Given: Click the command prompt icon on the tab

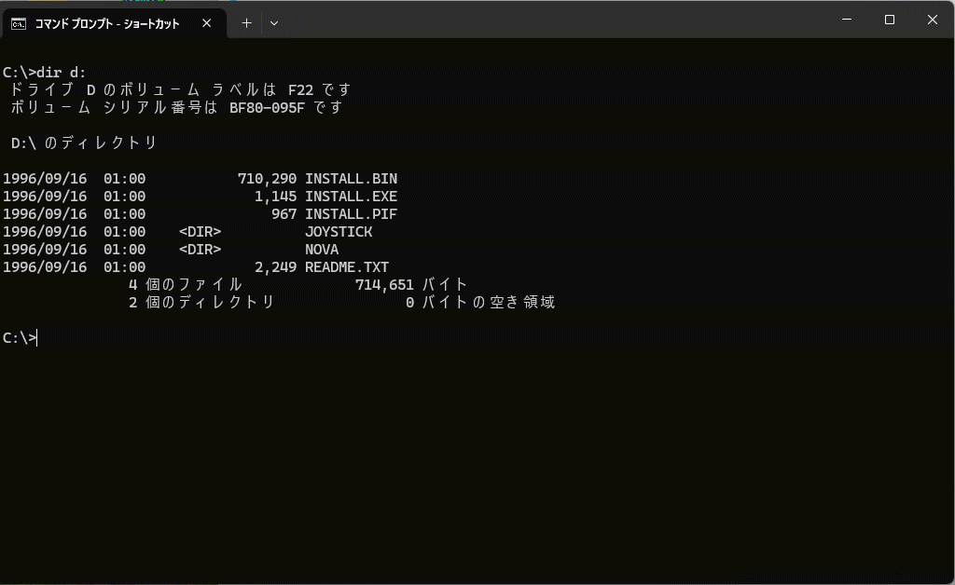Looking at the screenshot, I should (x=19, y=23).
